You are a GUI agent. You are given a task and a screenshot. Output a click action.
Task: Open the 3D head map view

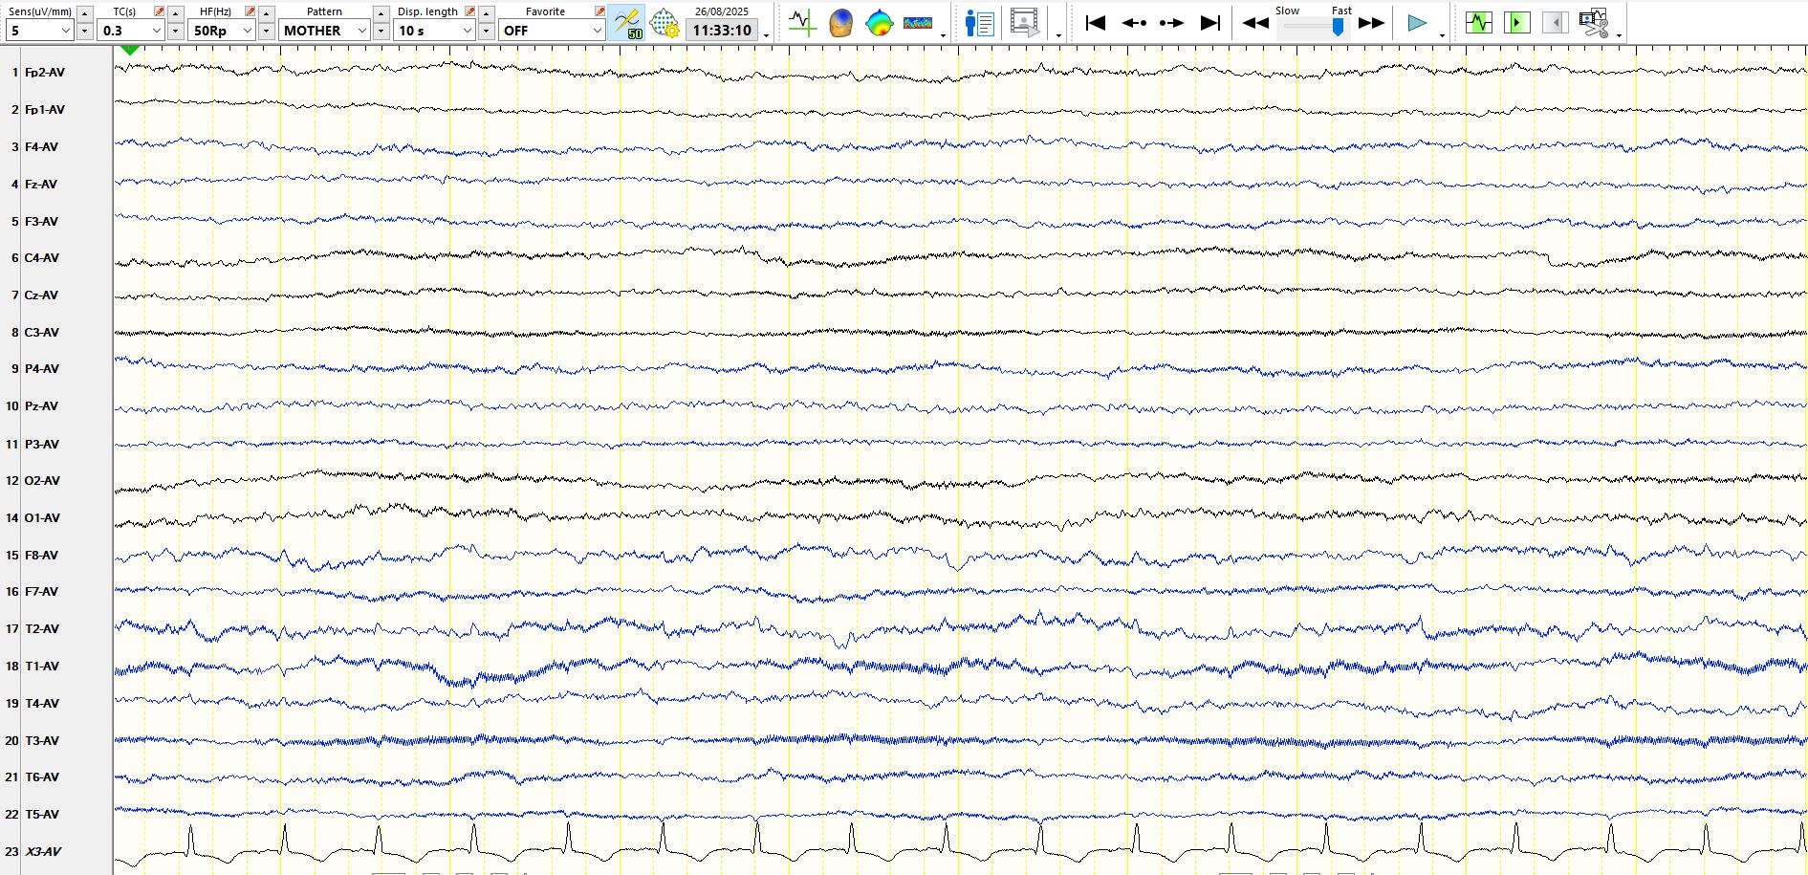[x=840, y=23]
